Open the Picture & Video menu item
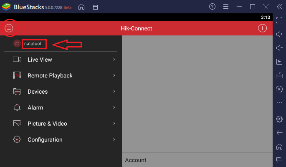 coord(60,124)
